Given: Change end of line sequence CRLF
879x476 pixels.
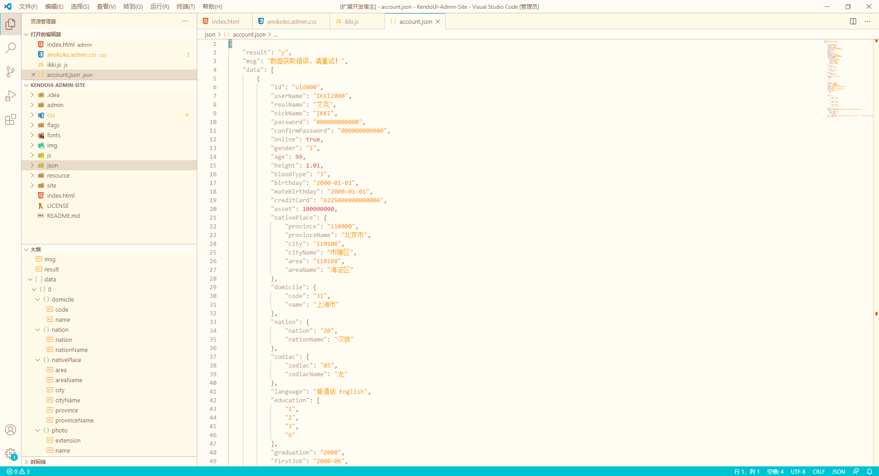Looking at the screenshot, I should [x=819, y=471].
